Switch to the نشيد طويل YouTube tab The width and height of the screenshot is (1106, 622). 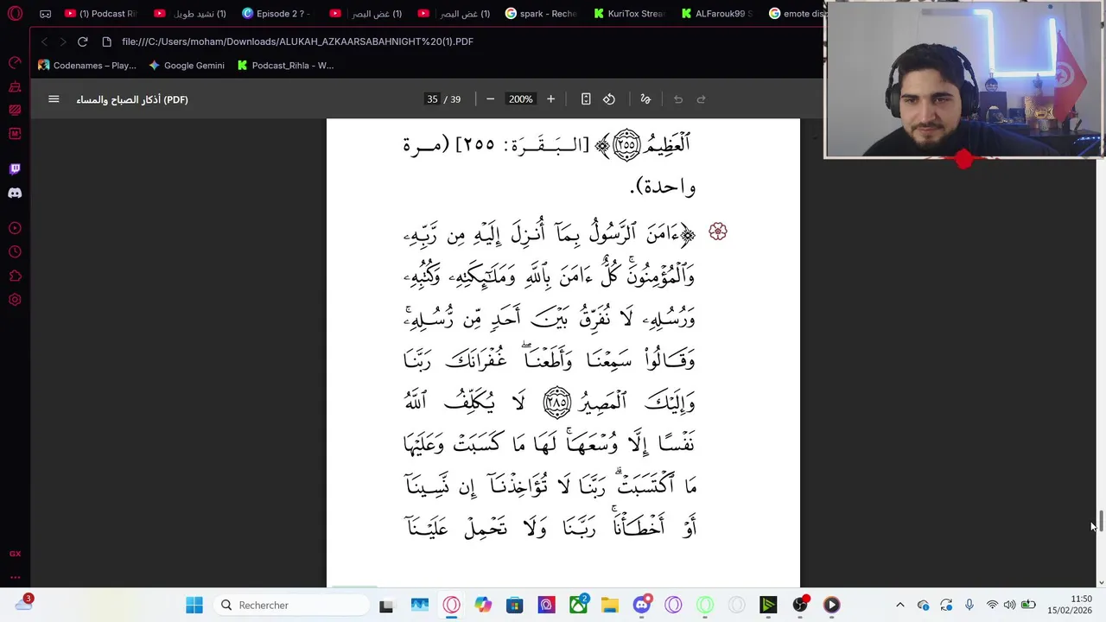(x=191, y=14)
